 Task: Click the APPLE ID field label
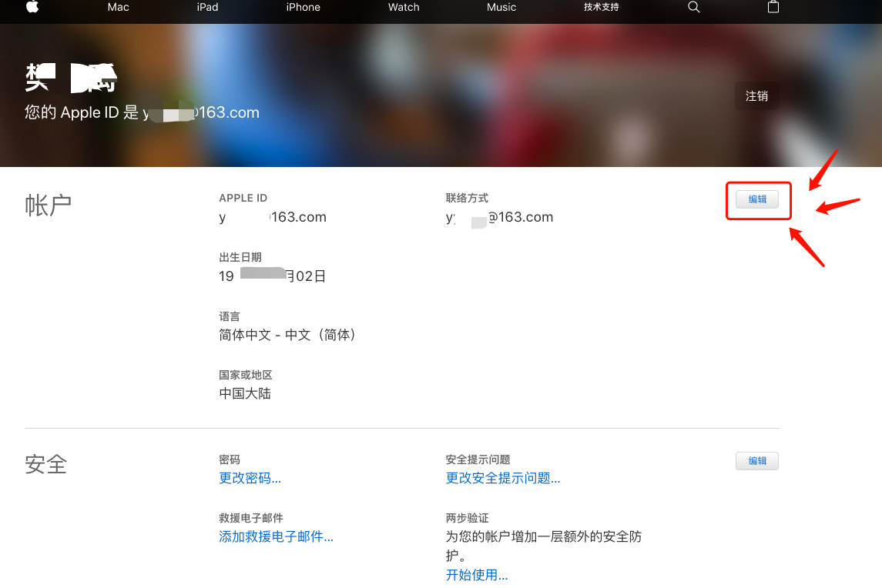point(243,198)
